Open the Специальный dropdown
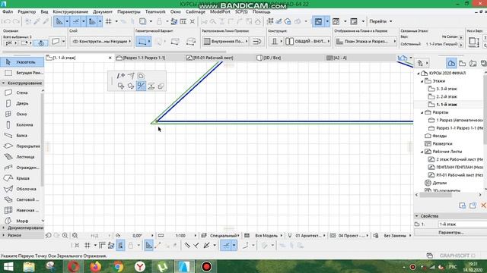 [224, 236]
